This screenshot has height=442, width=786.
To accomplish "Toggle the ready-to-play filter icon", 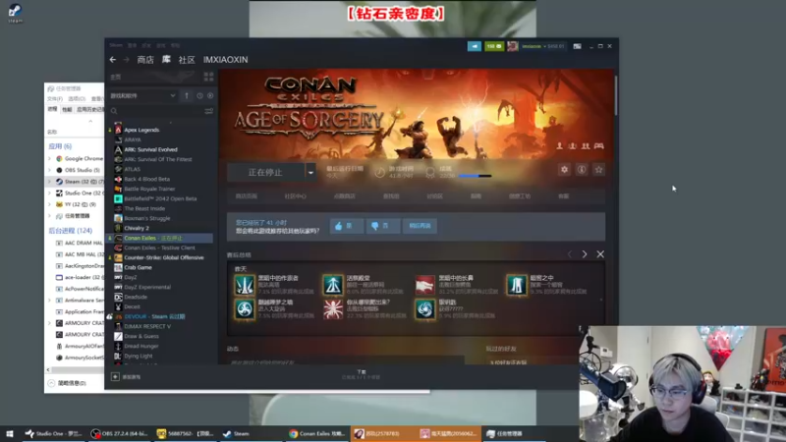I will (x=210, y=95).
